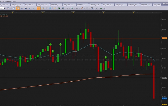The image size is (168, 106).
Task: Click the floppy disk save icon
Action: click(72, 8)
